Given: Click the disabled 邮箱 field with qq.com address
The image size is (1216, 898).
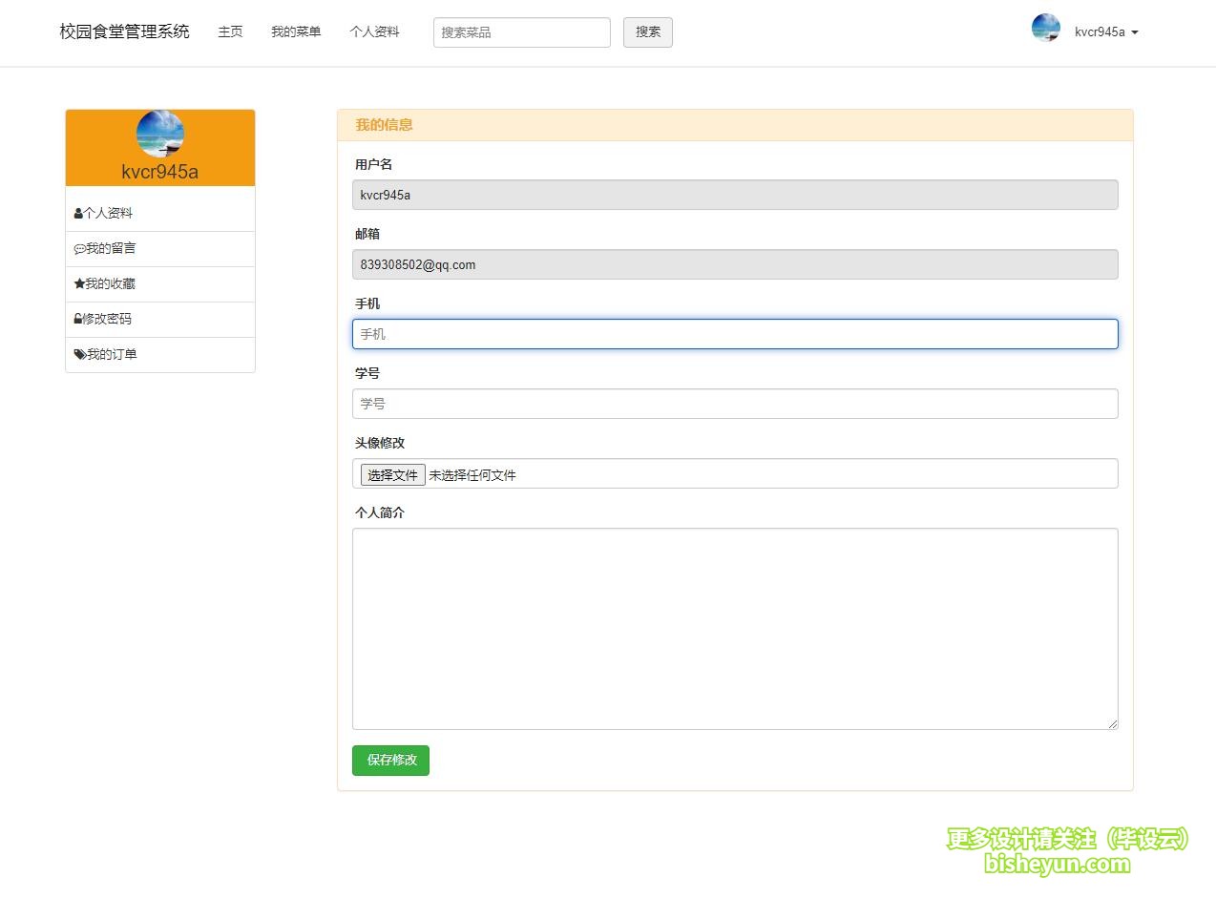Looking at the screenshot, I should click(x=735, y=264).
